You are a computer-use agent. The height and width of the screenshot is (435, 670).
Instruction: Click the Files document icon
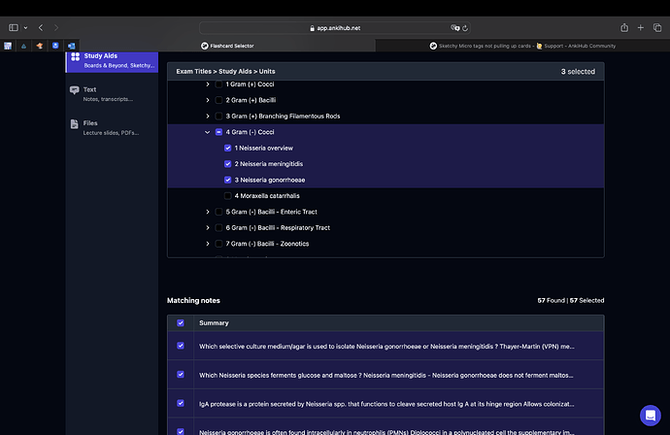point(75,124)
